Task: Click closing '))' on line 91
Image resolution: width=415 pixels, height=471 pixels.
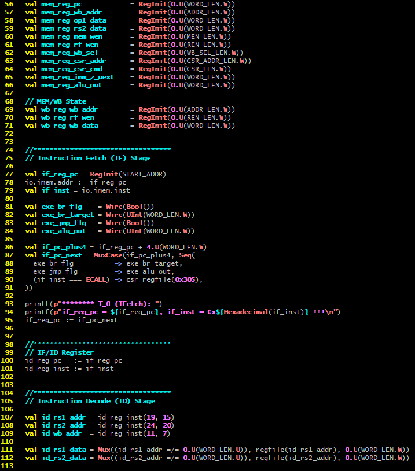Action: 28,288
